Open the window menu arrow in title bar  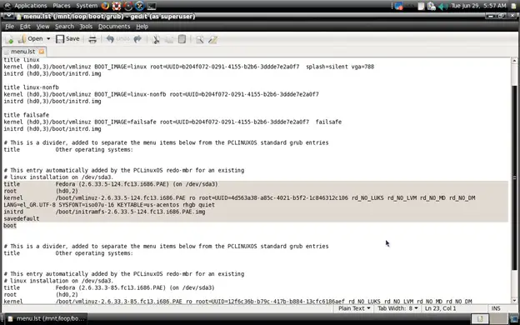pos(8,16)
